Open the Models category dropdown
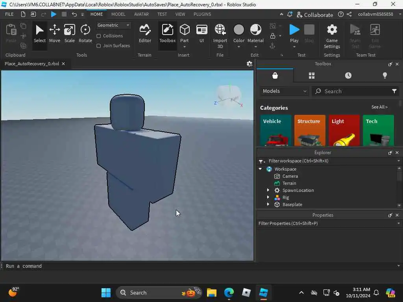 tap(284, 91)
